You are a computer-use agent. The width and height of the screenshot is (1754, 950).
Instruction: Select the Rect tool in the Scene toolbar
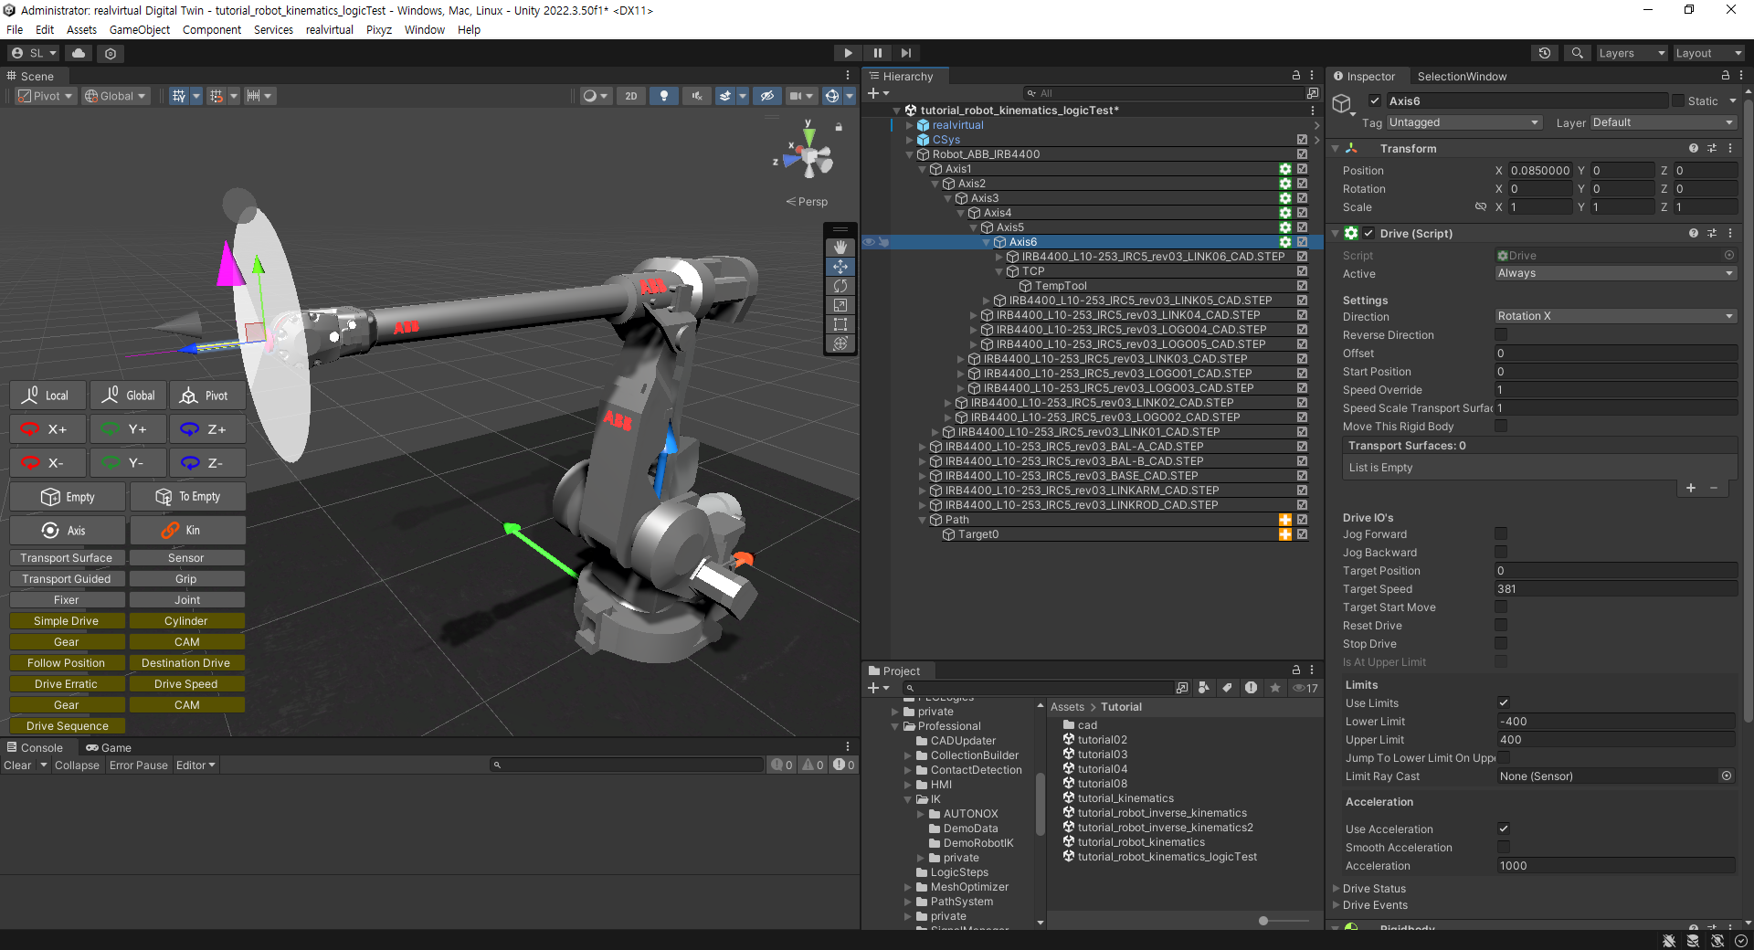(840, 324)
